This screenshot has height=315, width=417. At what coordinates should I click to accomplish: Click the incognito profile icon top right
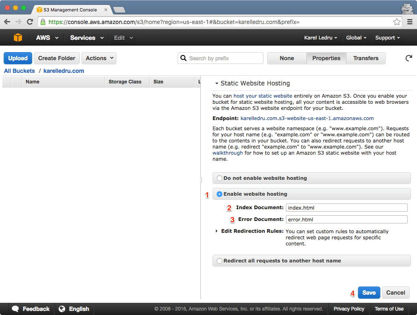pos(407,9)
